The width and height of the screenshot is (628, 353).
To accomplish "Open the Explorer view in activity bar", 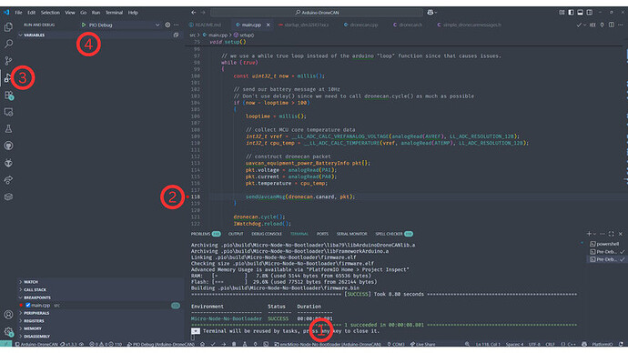I will [x=8, y=26].
